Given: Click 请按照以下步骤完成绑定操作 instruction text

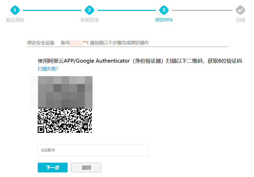Looking at the screenshot, I should pos(119,43).
